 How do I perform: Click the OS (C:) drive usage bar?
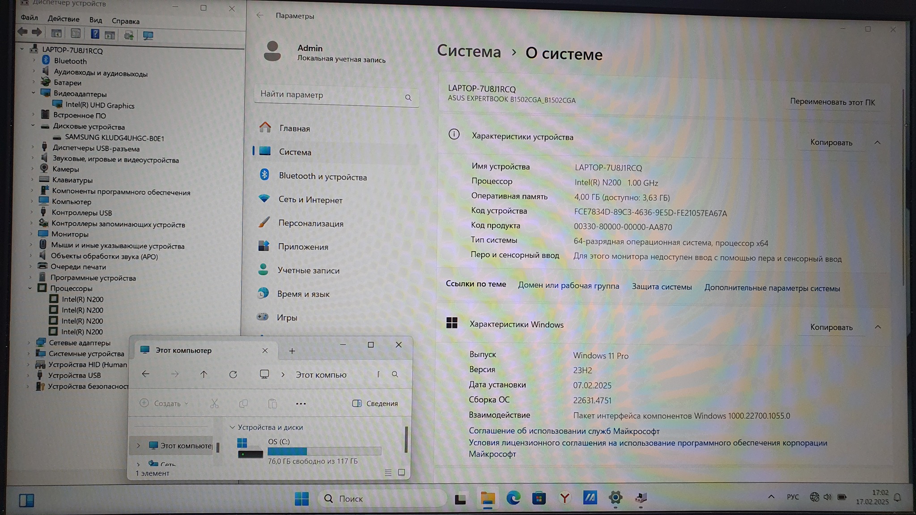pyautogui.click(x=324, y=452)
